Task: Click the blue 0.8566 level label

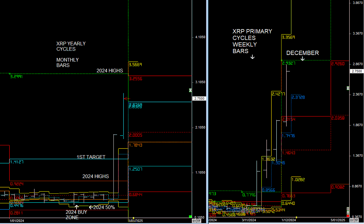Action: click(268, 190)
